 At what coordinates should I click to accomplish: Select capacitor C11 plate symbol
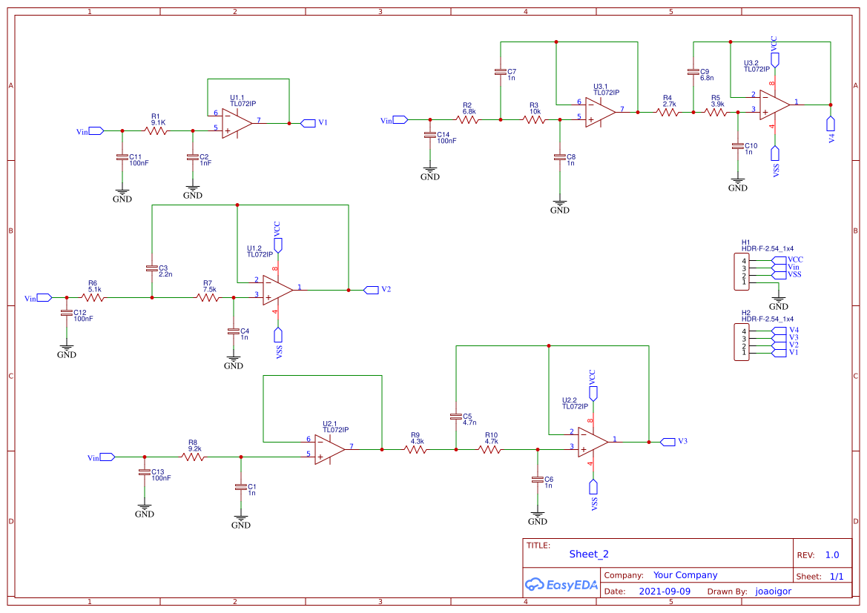pyautogui.click(x=122, y=158)
